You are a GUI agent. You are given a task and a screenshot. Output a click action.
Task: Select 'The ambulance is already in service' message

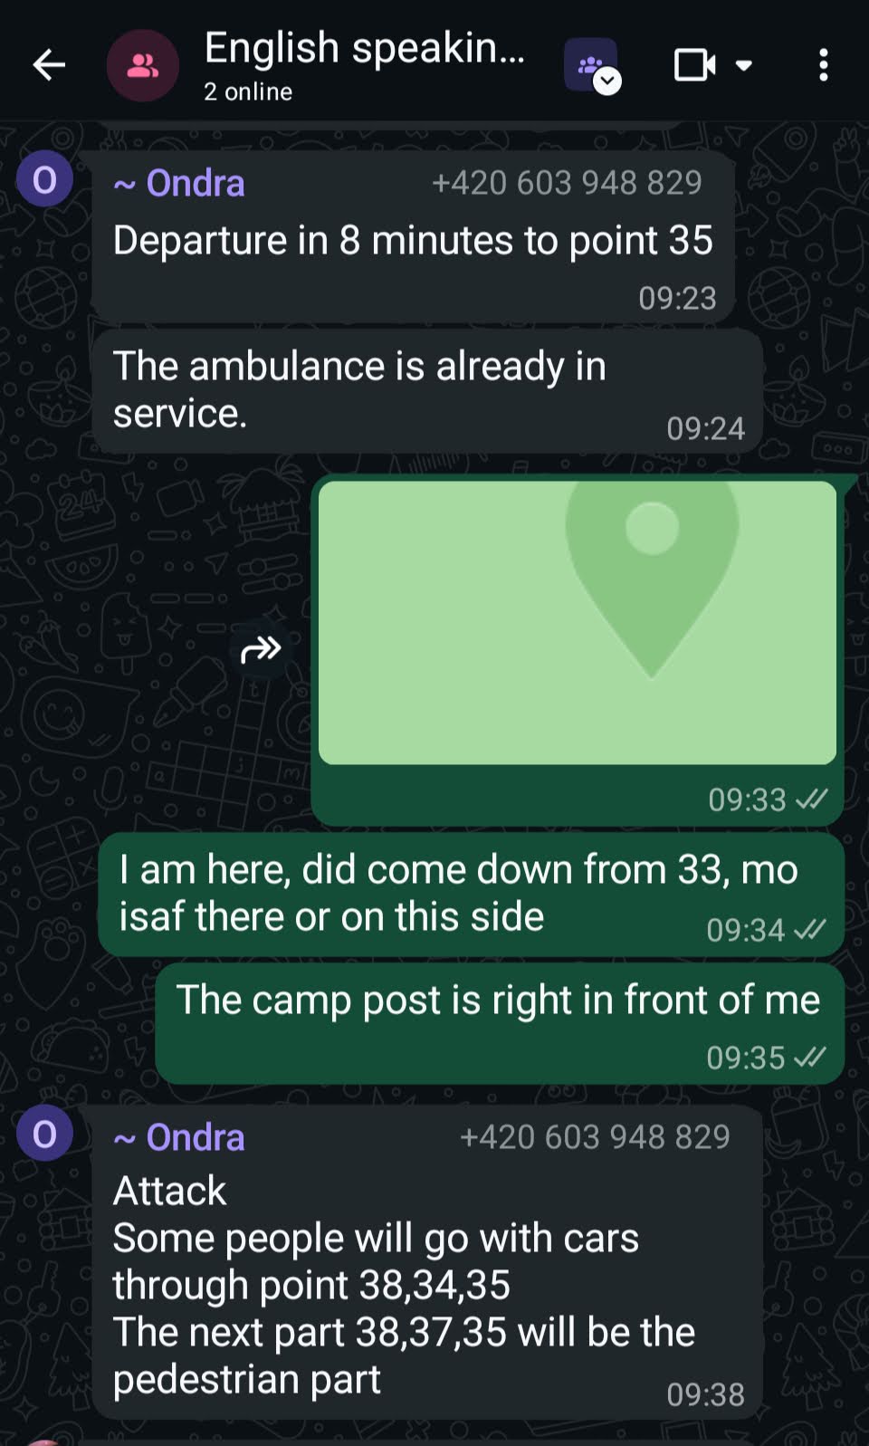click(426, 391)
